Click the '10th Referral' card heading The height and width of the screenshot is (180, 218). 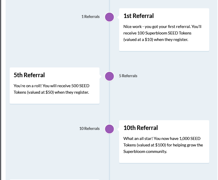(141, 128)
